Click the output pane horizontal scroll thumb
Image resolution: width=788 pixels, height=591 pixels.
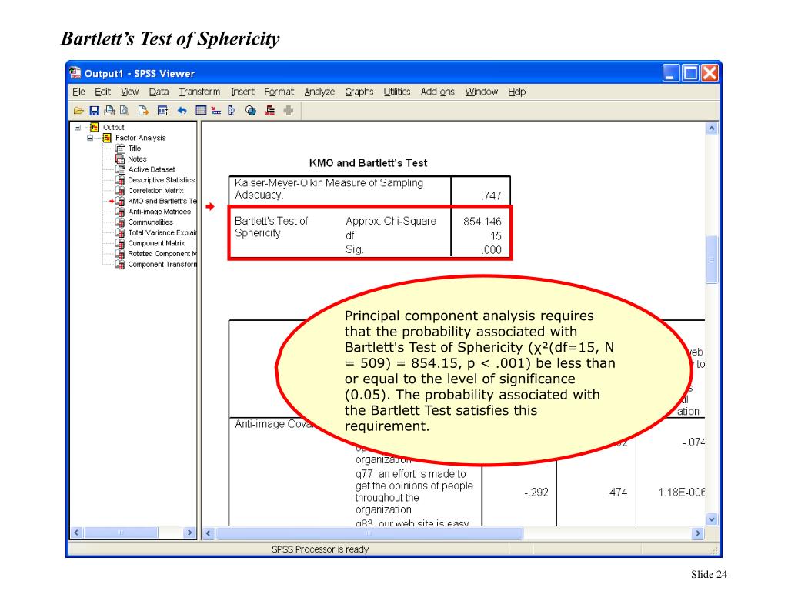tap(369, 533)
